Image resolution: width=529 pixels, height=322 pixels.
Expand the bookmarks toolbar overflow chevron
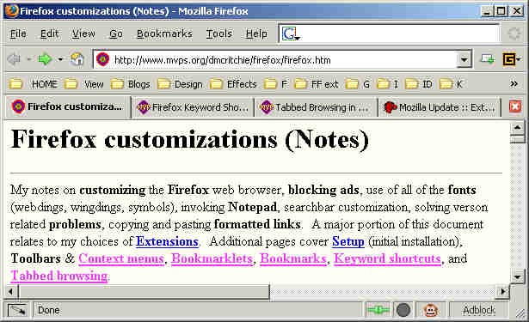(x=514, y=83)
